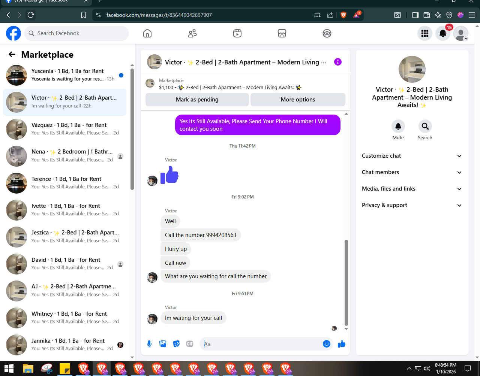Open the Brave Rewards triangle icon
The height and width of the screenshot is (376, 480).
coord(356,15)
